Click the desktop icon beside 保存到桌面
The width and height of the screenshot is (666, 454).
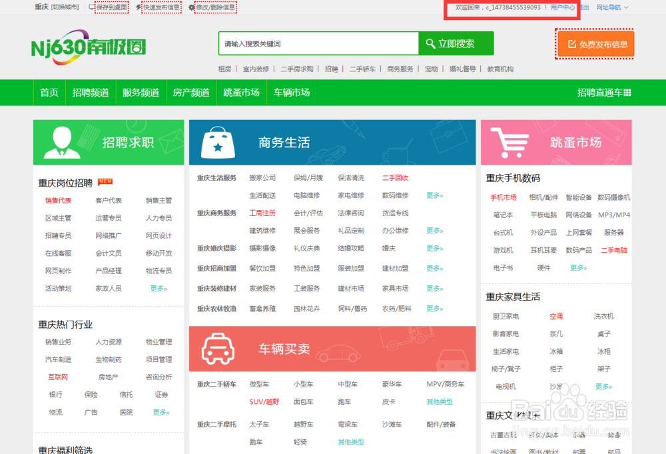point(91,7)
